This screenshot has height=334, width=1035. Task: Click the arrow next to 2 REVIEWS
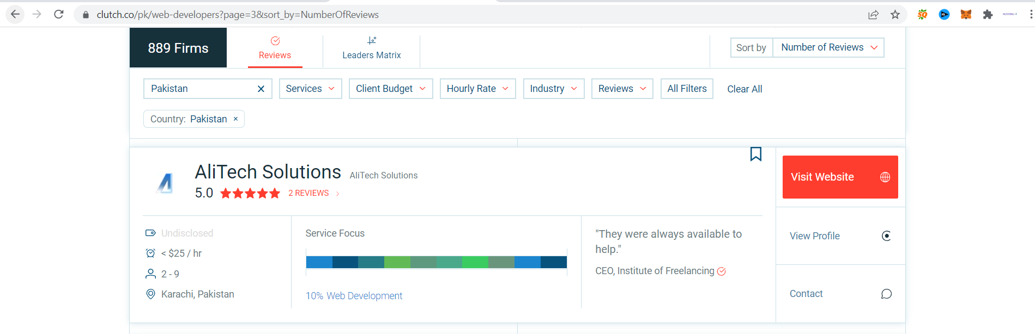click(x=337, y=194)
